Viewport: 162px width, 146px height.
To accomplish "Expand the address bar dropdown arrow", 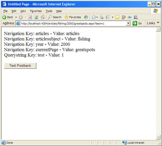I will 128,23.
